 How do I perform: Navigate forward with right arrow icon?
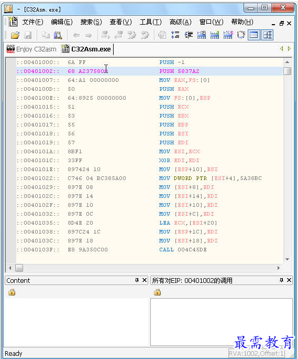(x=89, y=35)
